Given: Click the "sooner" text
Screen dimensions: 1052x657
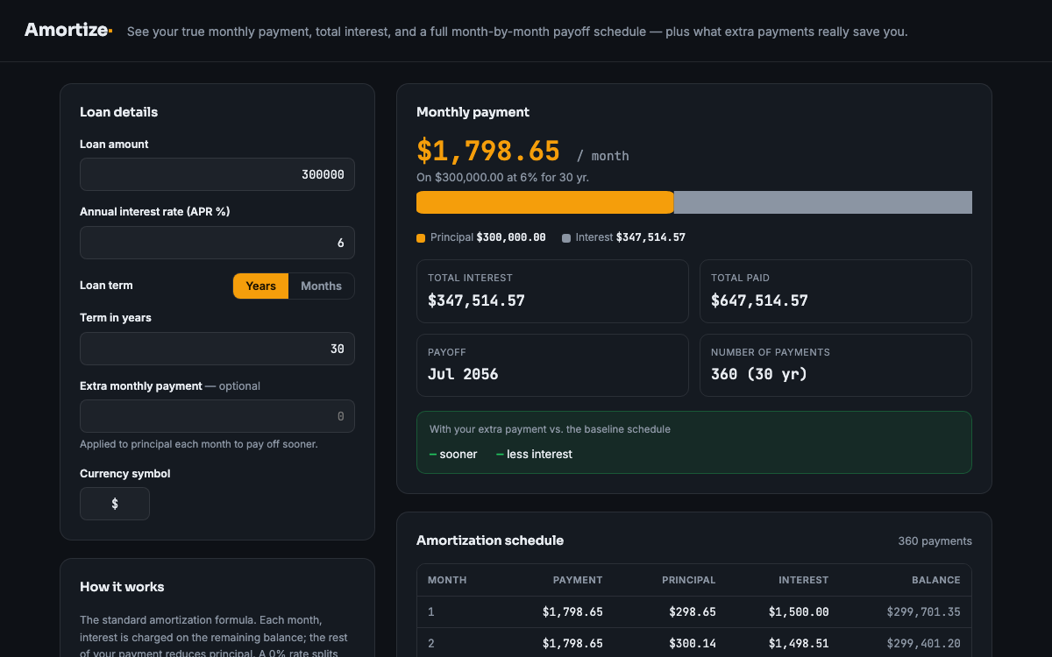Looking at the screenshot, I should tap(458, 455).
